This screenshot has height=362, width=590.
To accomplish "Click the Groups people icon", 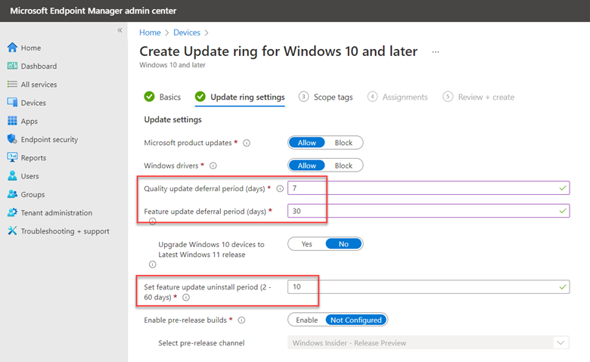I will (12, 194).
